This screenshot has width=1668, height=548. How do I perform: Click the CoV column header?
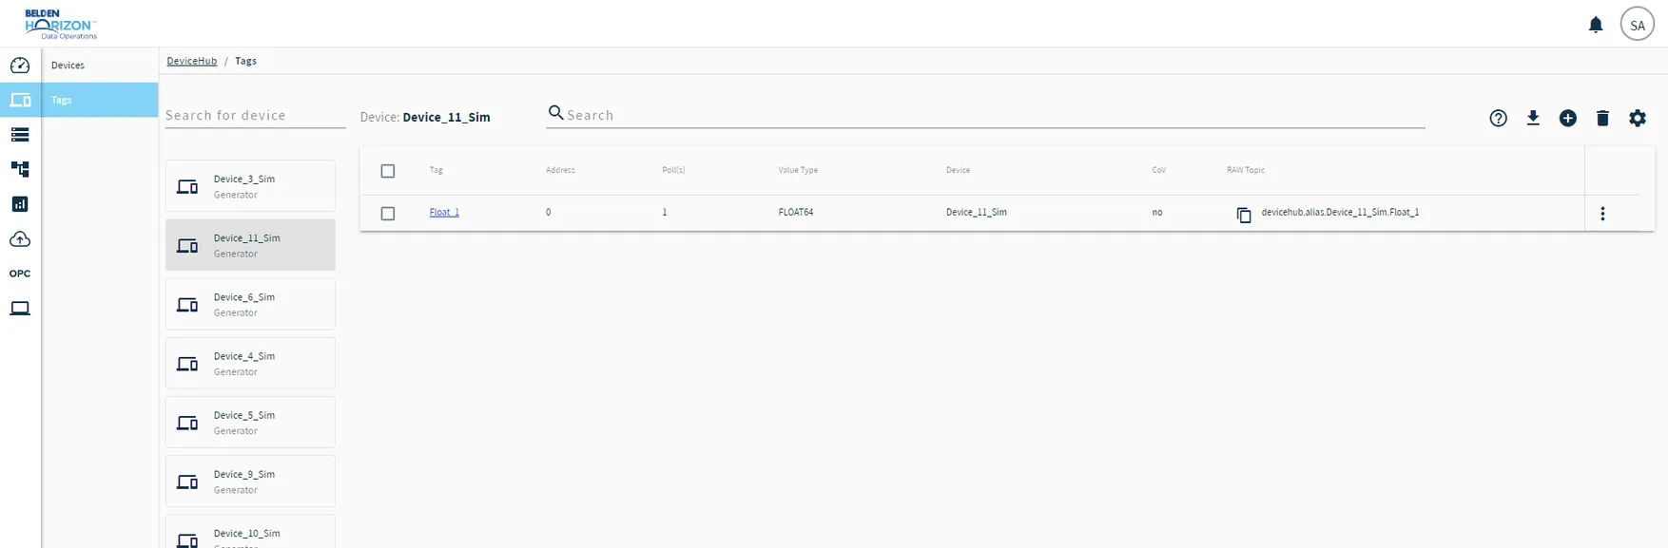[x=1159, y=170]
